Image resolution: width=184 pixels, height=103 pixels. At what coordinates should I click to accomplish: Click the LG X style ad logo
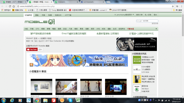pos(137,70)
